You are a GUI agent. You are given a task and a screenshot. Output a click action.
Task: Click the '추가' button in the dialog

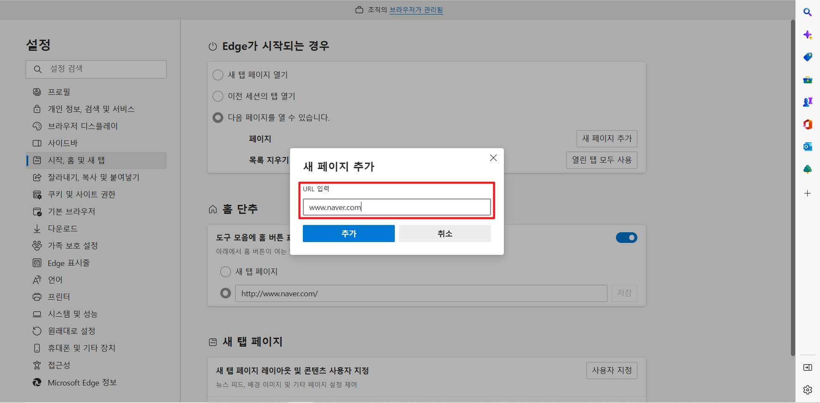pyautogui.click(x=348, y=234)
